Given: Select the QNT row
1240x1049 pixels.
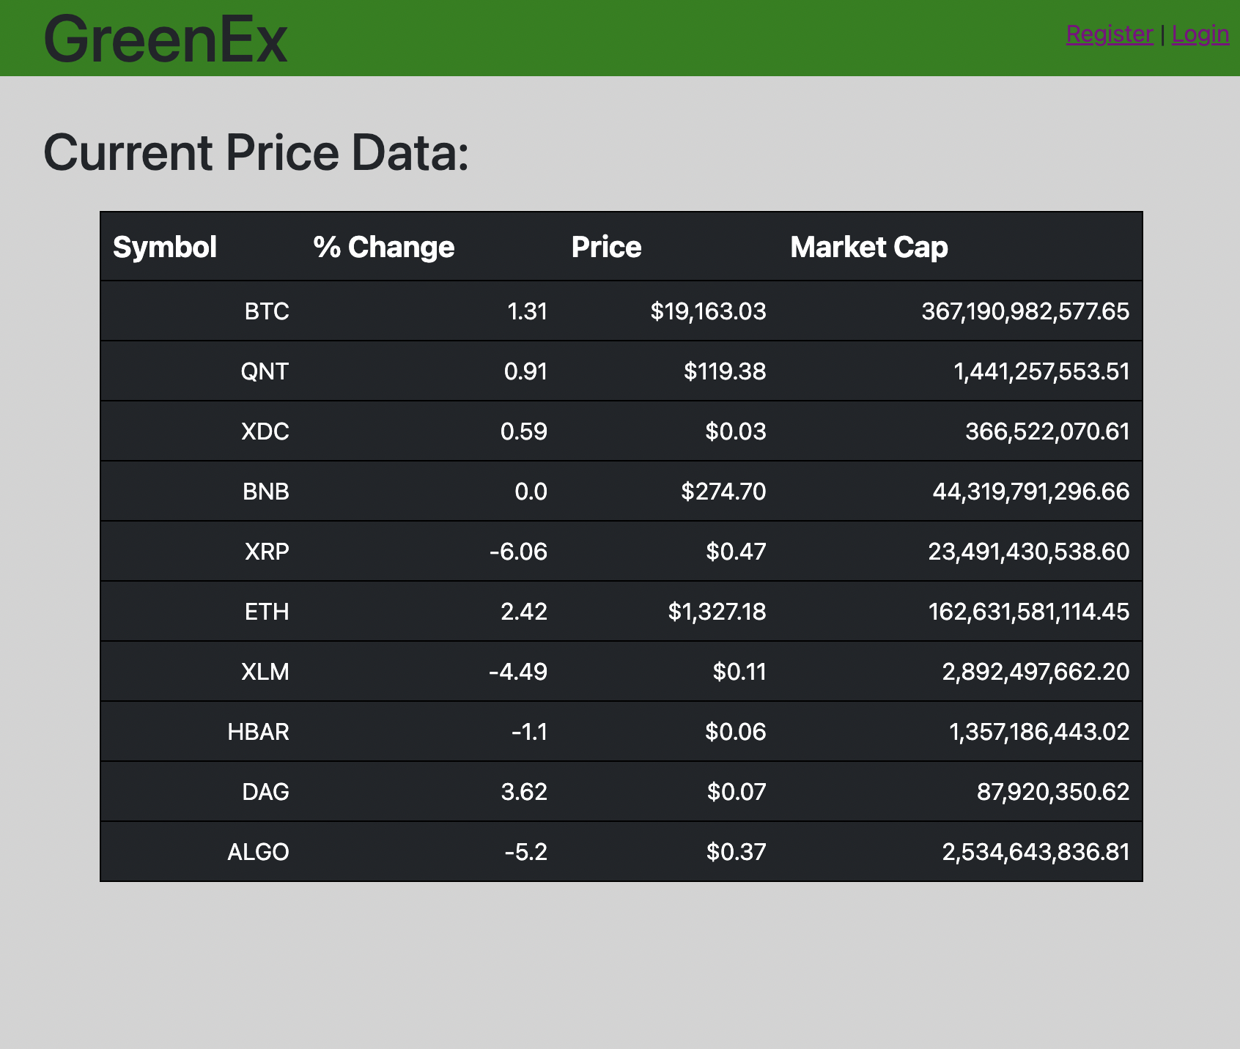Looking at the screenshot, I should (x=621, y=371).
